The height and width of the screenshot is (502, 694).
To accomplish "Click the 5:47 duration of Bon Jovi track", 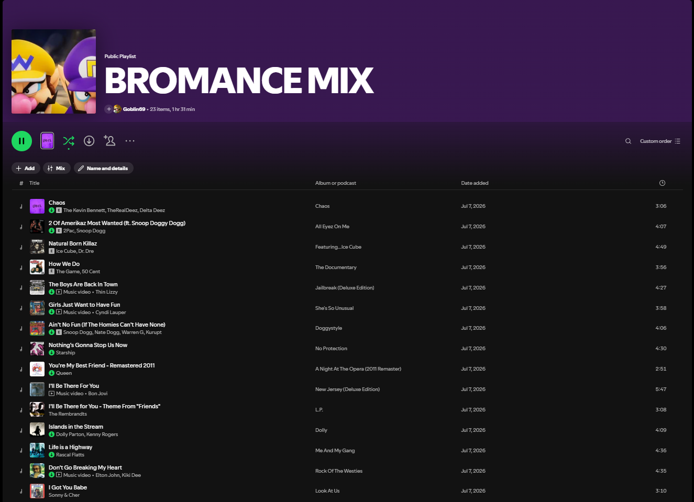I will pyautogui.click(x=661, y=389).
